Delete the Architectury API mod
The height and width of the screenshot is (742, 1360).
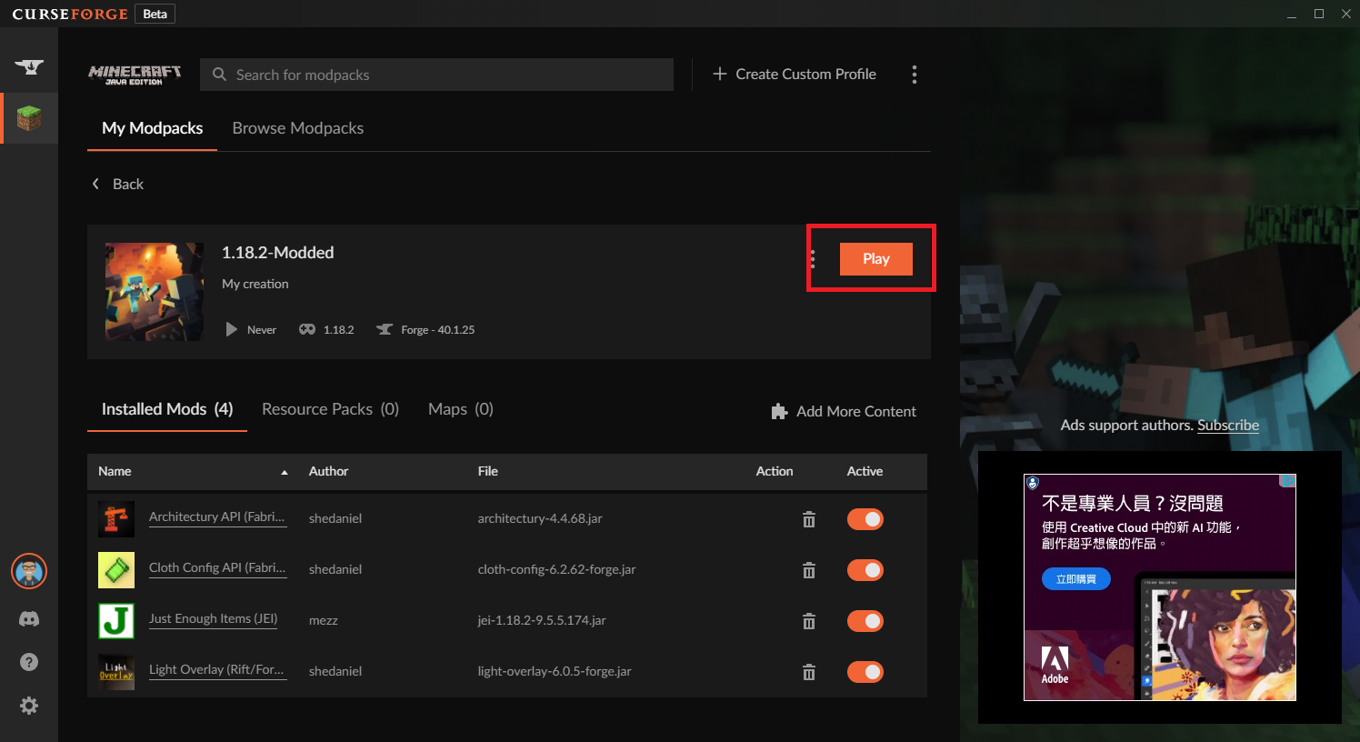(x=809, y=519)
